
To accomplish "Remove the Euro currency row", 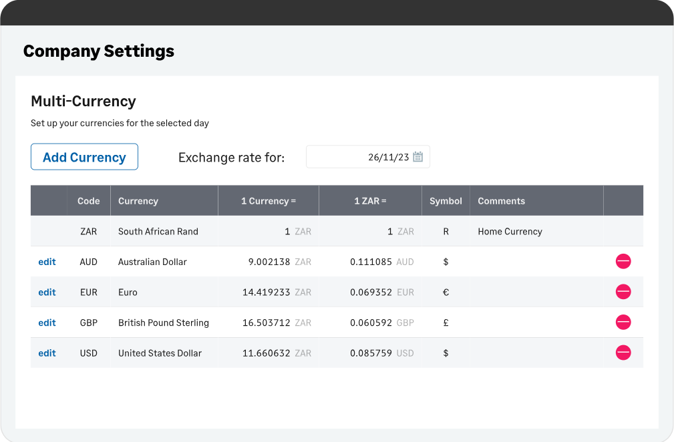I will click(x=623, y=292).
